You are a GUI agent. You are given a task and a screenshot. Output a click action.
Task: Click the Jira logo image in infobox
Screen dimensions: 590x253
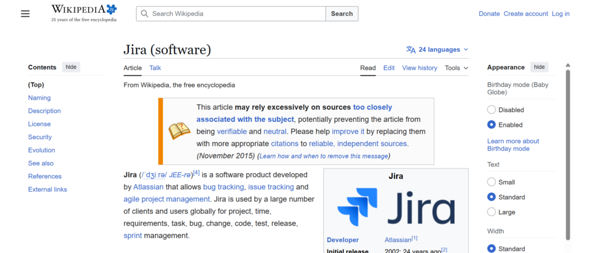coord(396,208)
